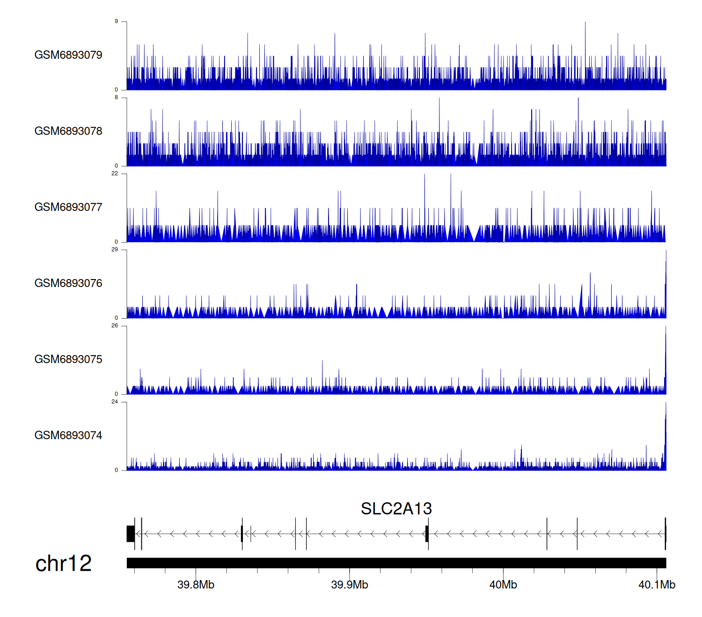Click the y-axis maximum 26 on GSM6893075
702x617 pixels.
(x=115, y=326)
